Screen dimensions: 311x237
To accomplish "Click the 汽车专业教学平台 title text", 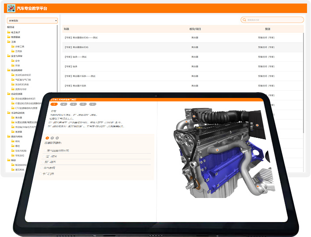I will (x=32, y=8).
